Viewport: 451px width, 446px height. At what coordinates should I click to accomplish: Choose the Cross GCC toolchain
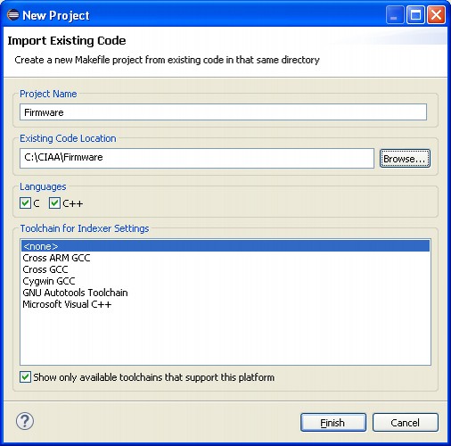[x=225, y=269]
